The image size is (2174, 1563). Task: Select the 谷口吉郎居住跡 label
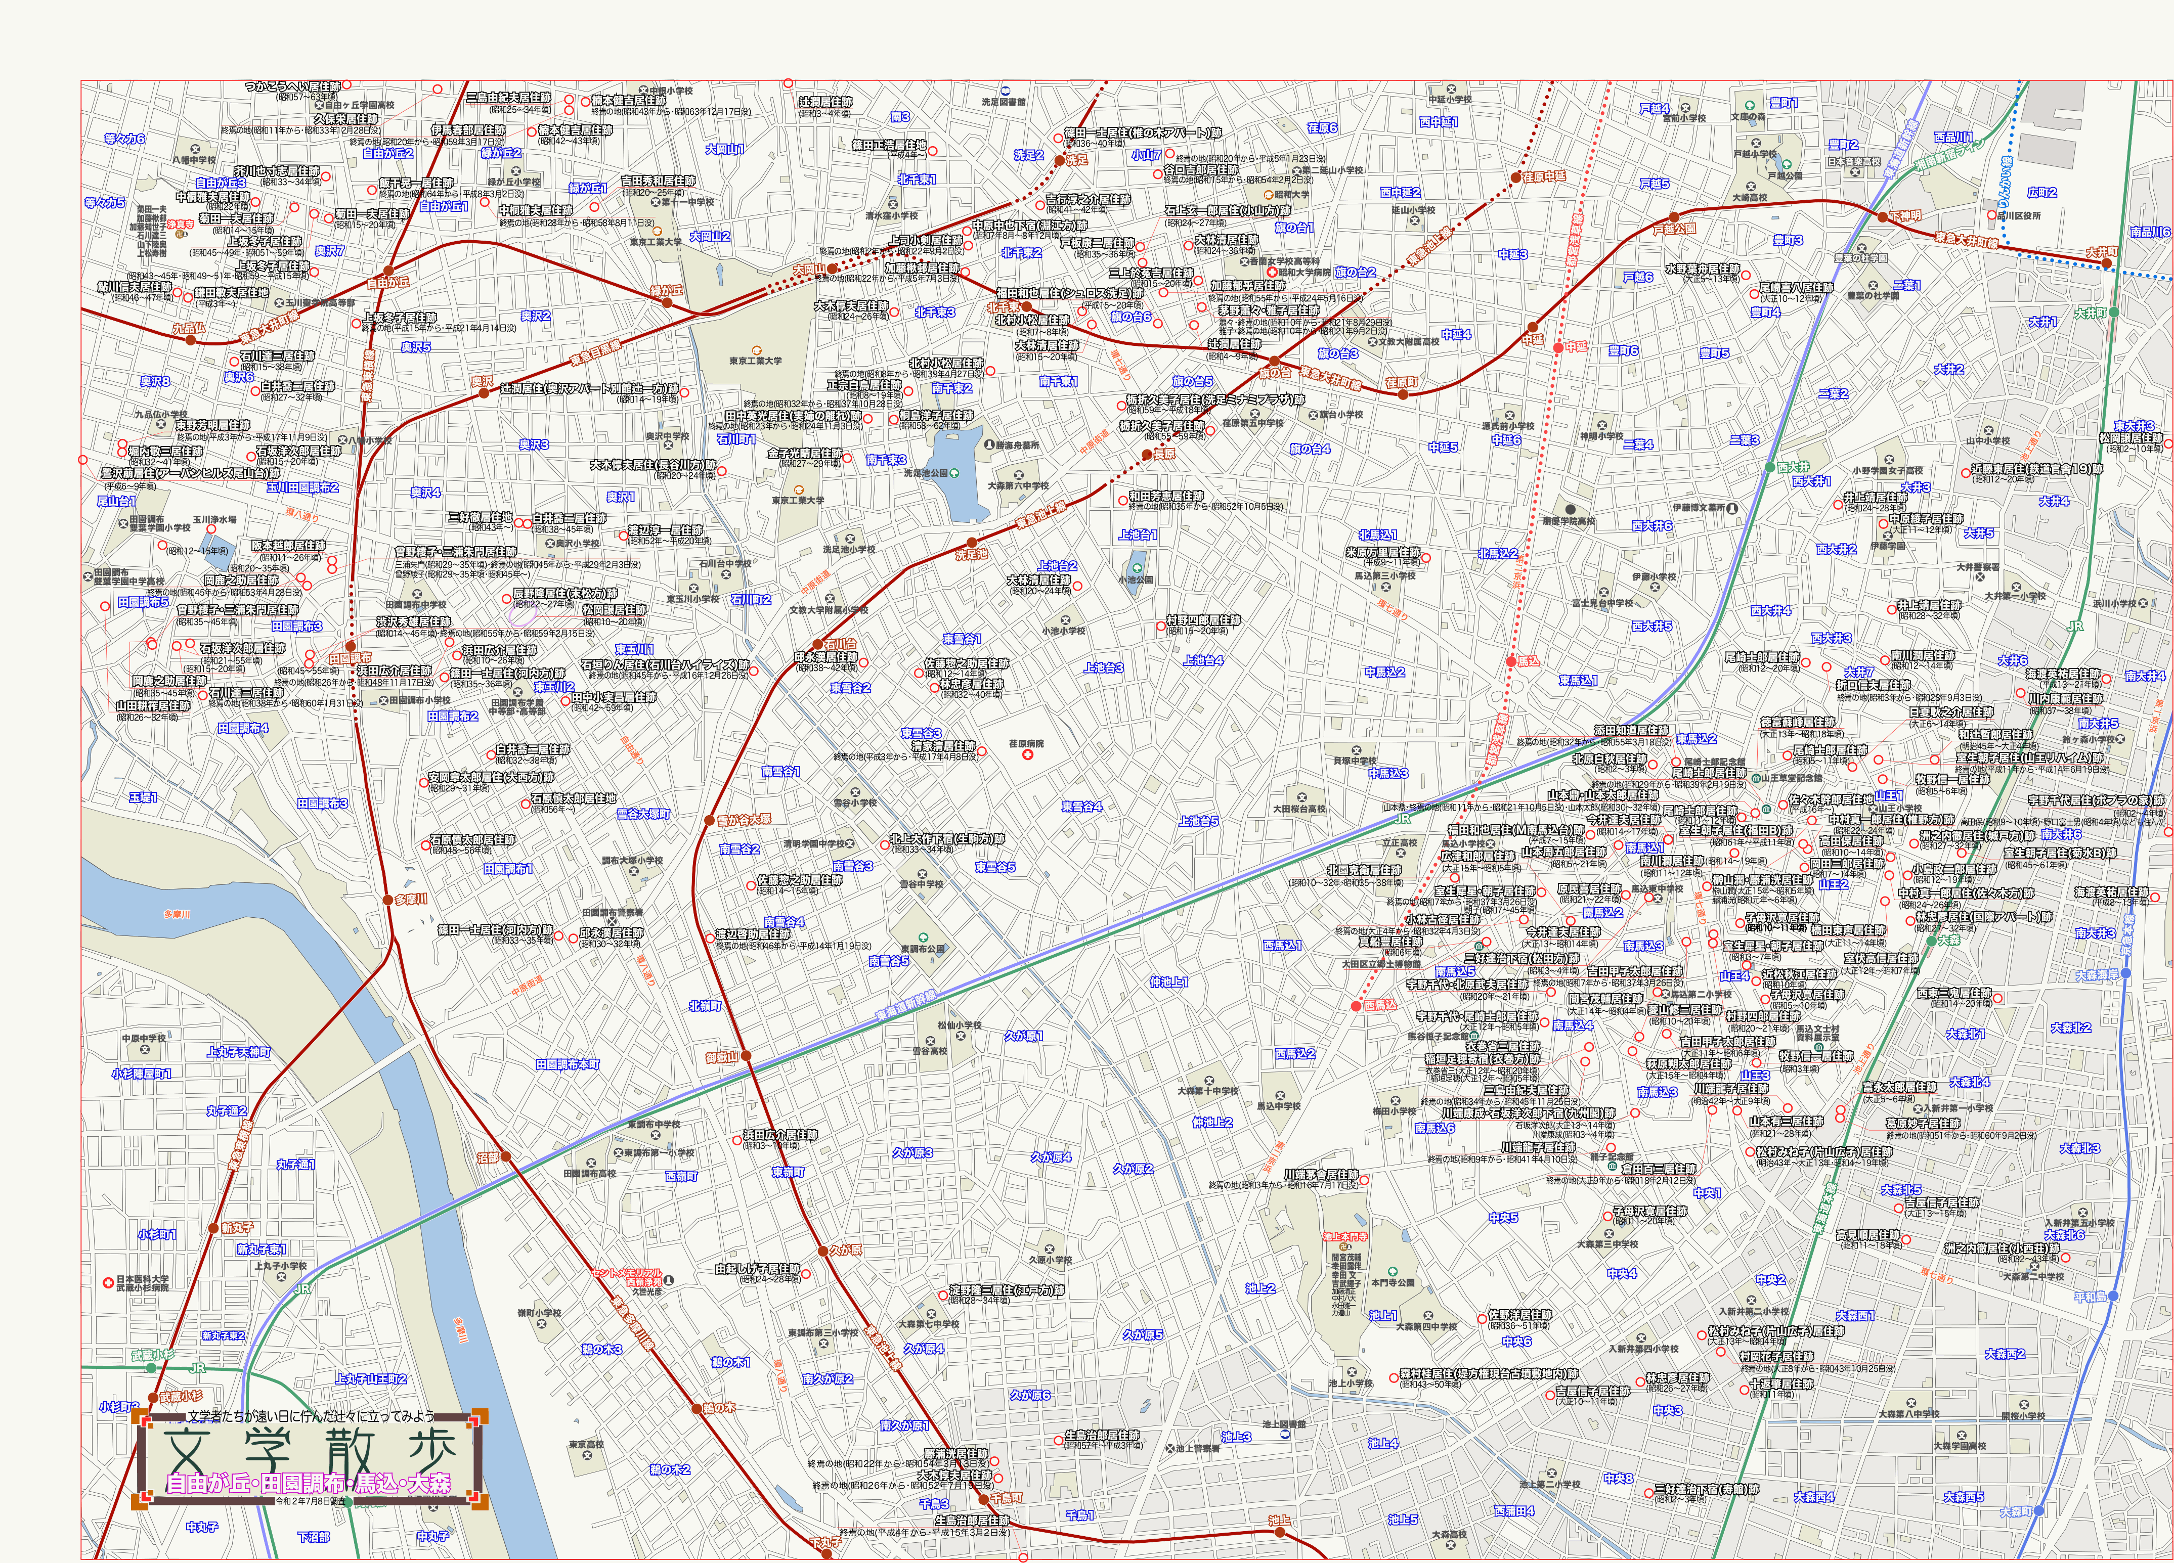tap(1200, 169)
